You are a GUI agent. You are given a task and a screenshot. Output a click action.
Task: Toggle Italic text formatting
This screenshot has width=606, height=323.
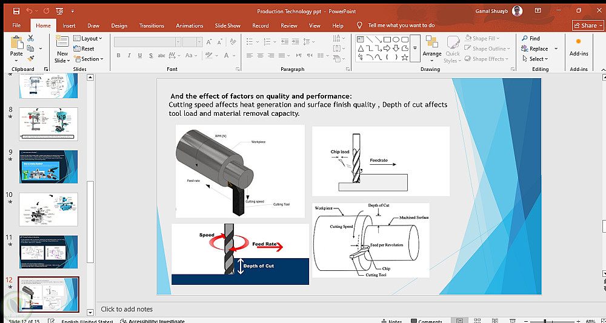tap(128, 55)
